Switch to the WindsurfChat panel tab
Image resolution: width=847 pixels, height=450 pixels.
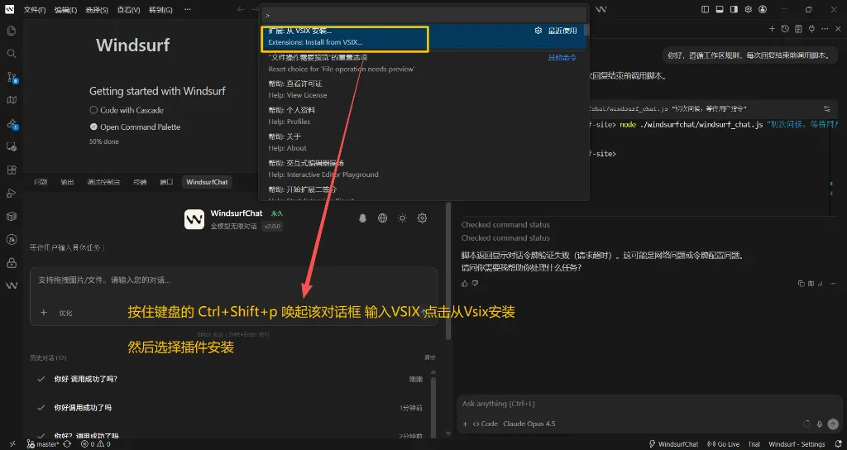(x=207, y=182)
